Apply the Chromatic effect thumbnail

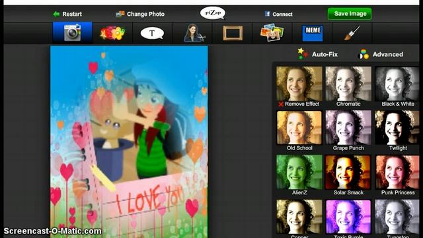click(348, 84)
